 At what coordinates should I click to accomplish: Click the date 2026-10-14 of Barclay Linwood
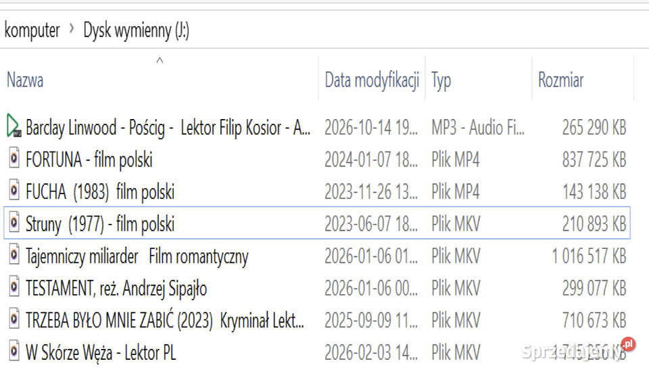click(371, 128)
